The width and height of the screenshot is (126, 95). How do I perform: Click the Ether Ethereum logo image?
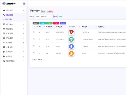71,46
